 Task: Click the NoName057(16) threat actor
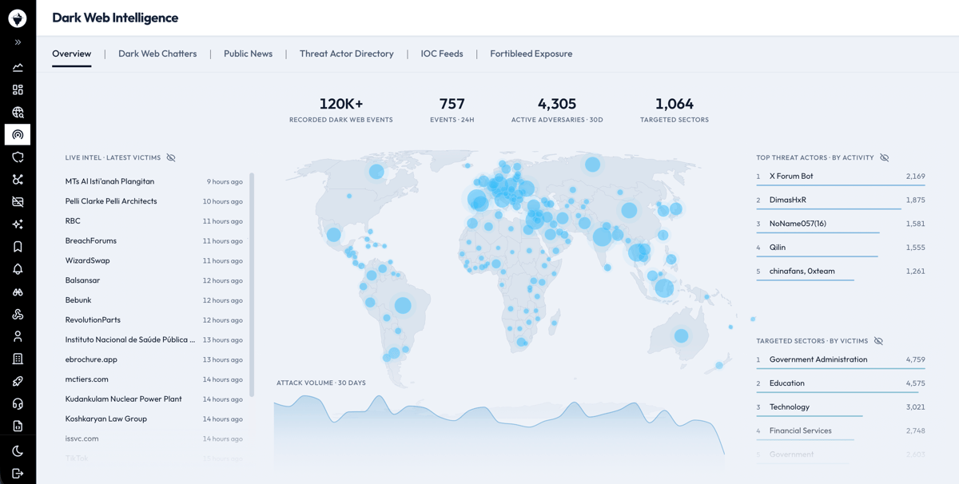pos(841,224)
